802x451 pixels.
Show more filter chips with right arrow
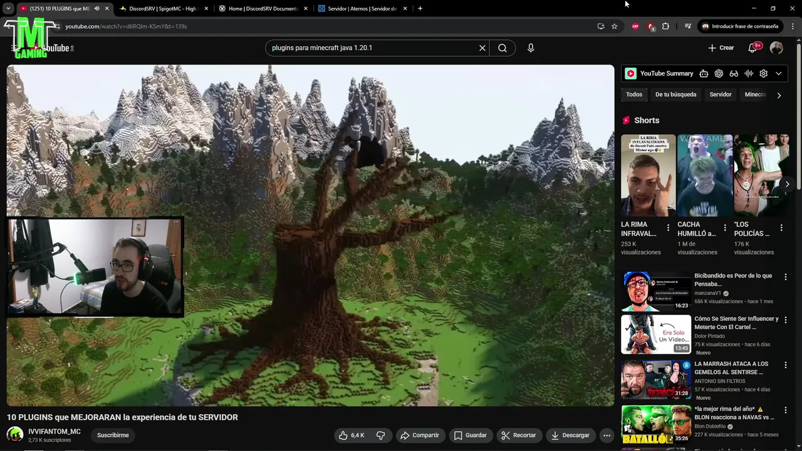click(x=779, y=95)
